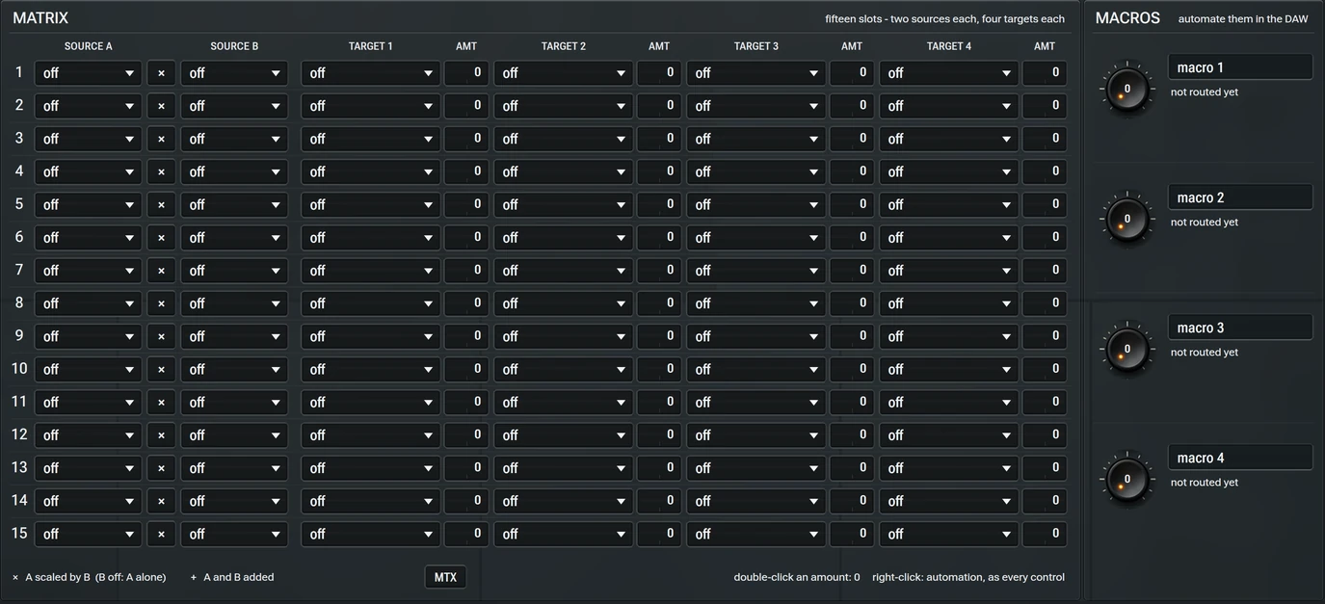Toggle the × combine mode in slot 10
This screenshot has height=604, width=1325.
[161, 369]
